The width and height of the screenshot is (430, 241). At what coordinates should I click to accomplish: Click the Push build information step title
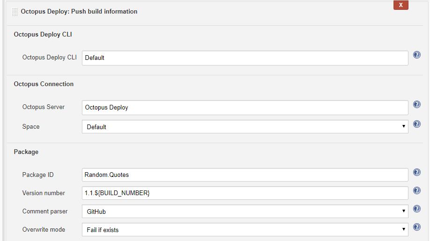(x=79, y=11)
